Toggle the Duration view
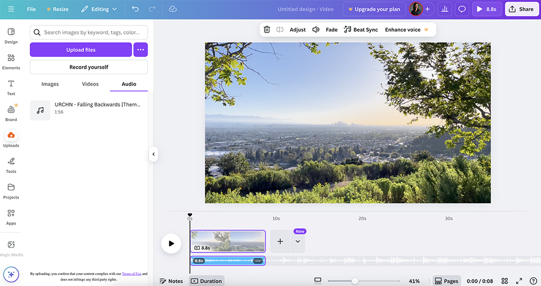This screenshot has width=541, height=286. tap(206, 281)
